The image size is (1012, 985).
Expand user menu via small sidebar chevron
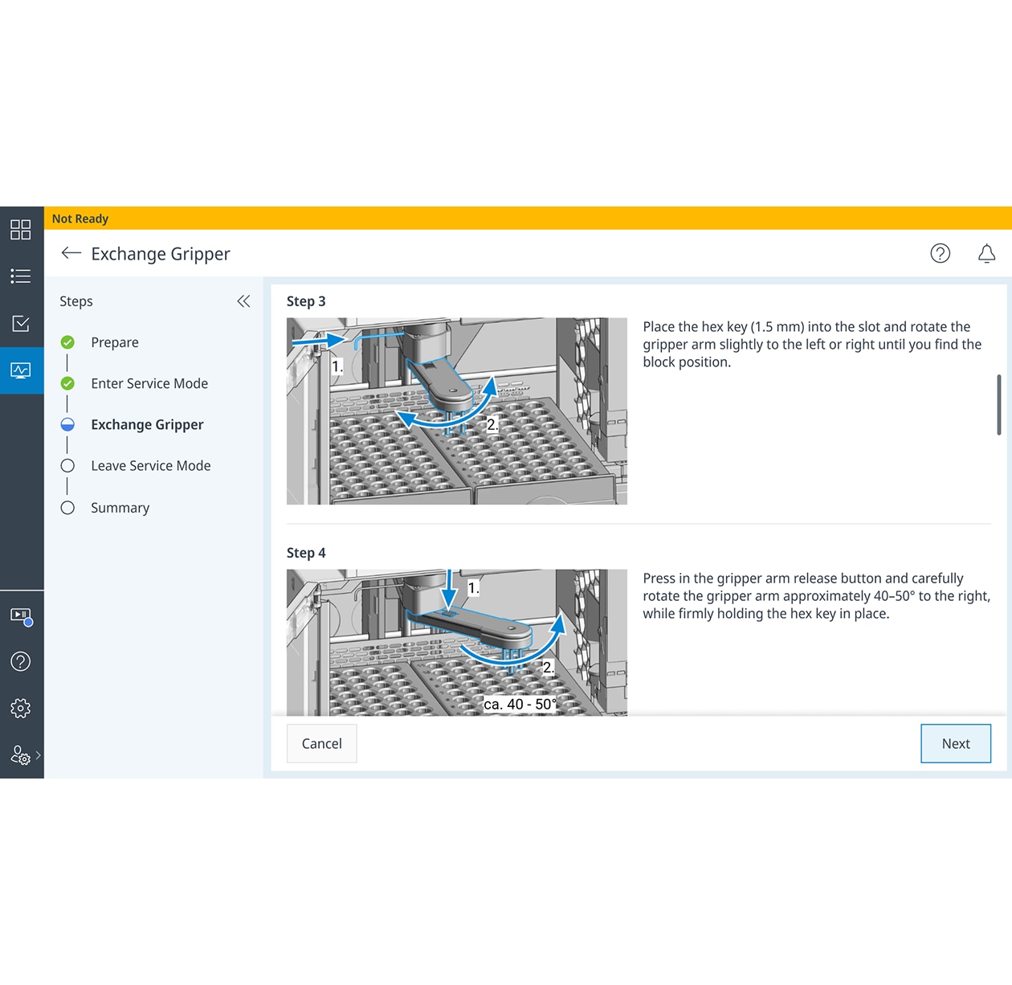click(x=38, y=755)
